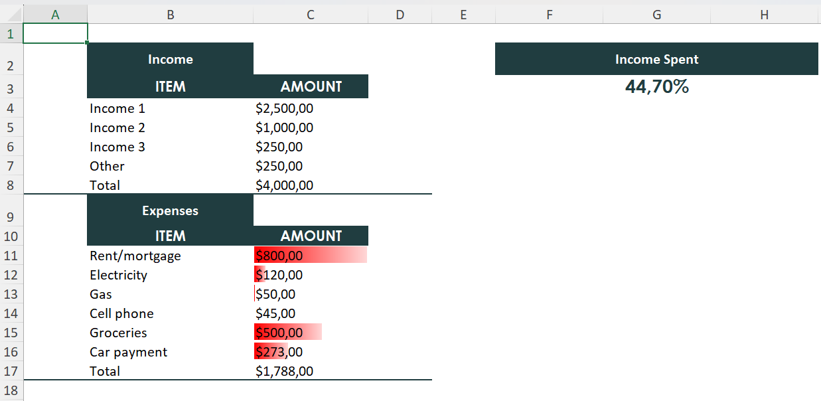Select column A header
Image resolution: width=821 pixels, height=401 pixels.
(55, 15)
